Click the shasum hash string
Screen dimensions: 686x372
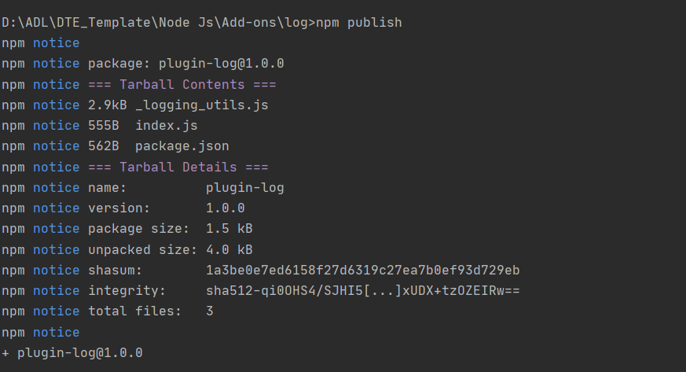click(362, 271)
